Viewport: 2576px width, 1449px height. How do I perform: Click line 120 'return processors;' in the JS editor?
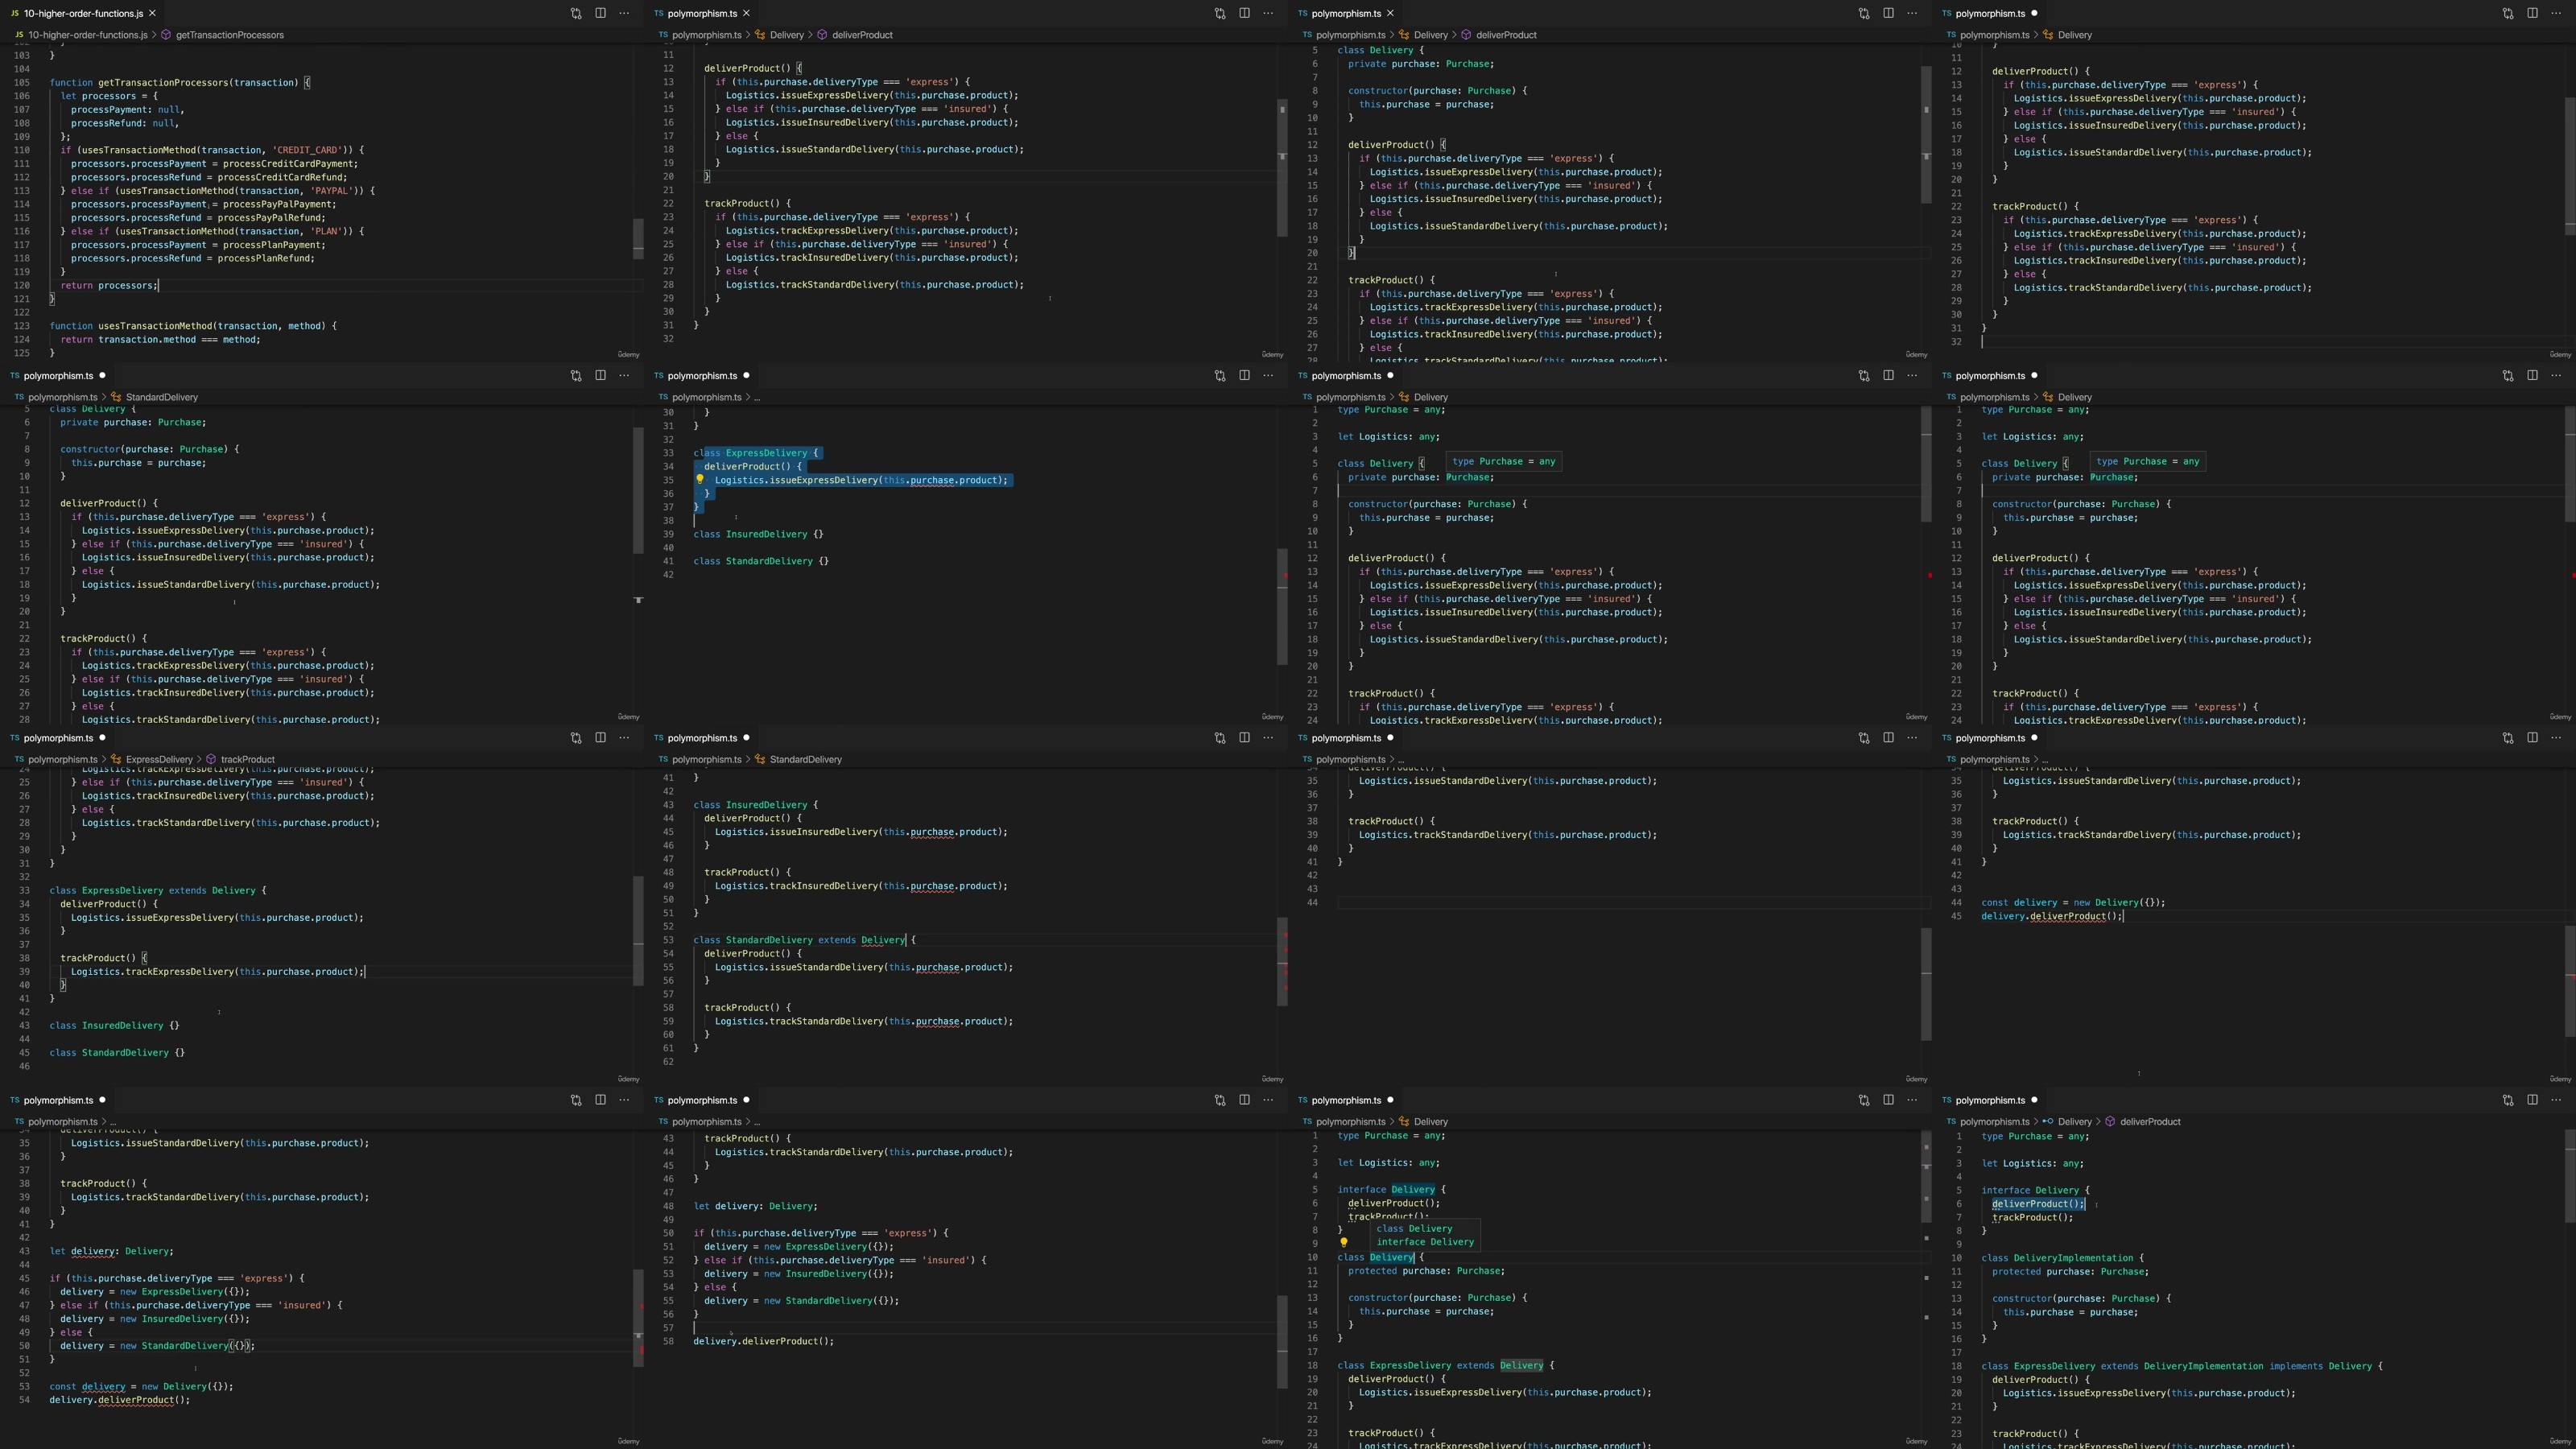coord(108,286)
